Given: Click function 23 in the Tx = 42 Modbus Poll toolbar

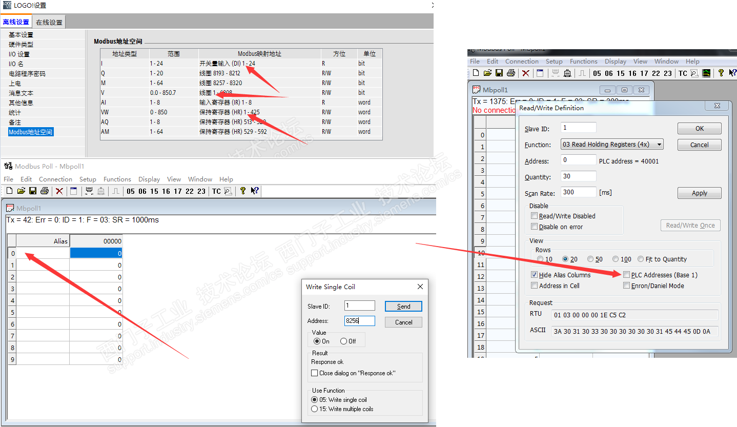Looking at the screenshot, I should click(x=201, y=191).
